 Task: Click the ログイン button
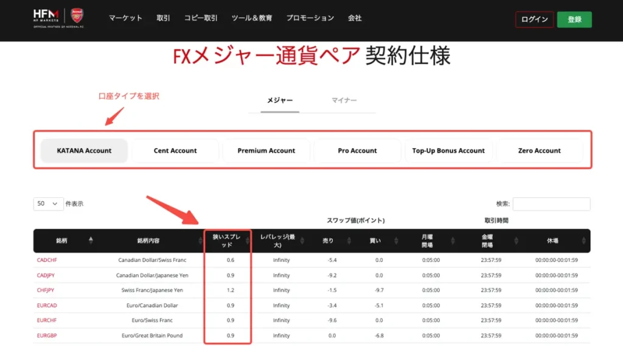click(x=534, y=19)
